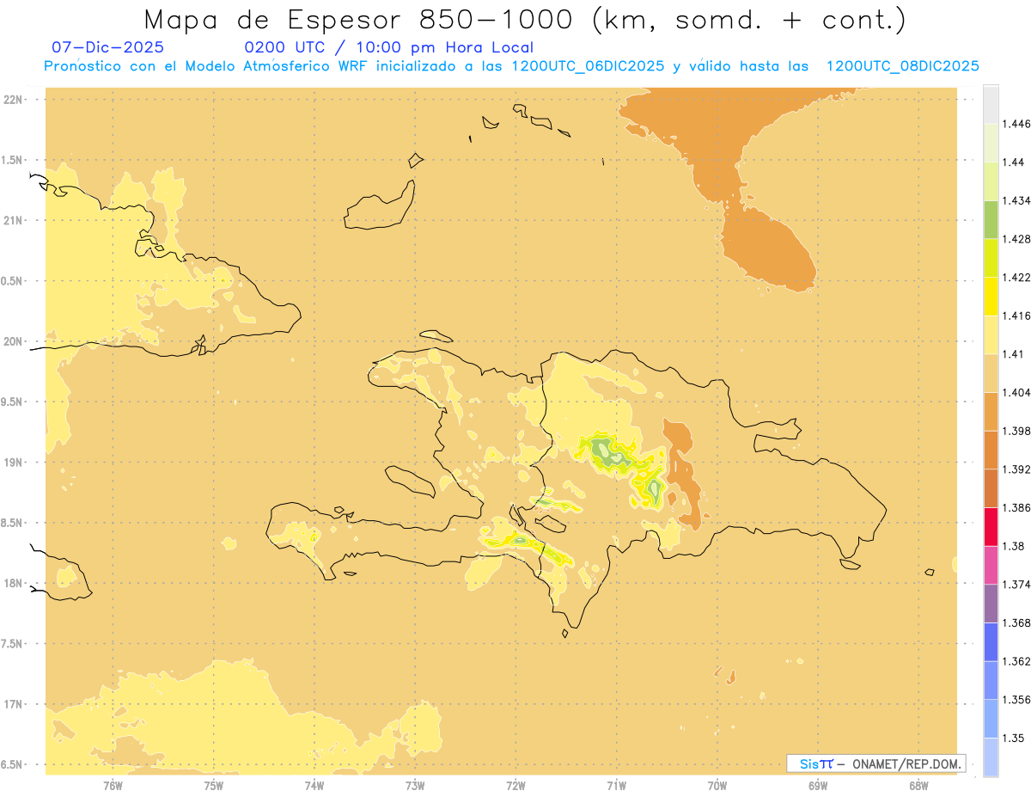Viewport: 1031px width, 797px height.
Task: Click the 17N latitude label
Action: click(13, 704)
